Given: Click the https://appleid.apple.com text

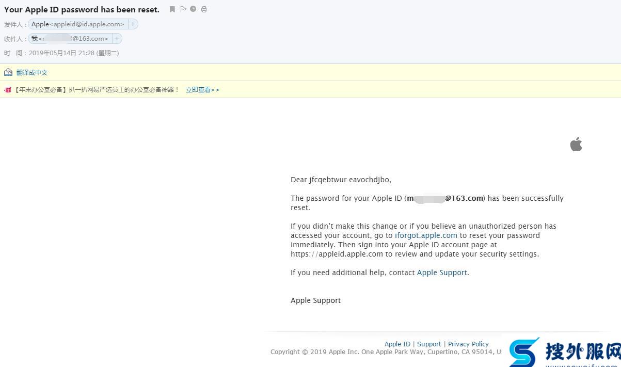Looking at the screenshot, I should tap(337, 254).
